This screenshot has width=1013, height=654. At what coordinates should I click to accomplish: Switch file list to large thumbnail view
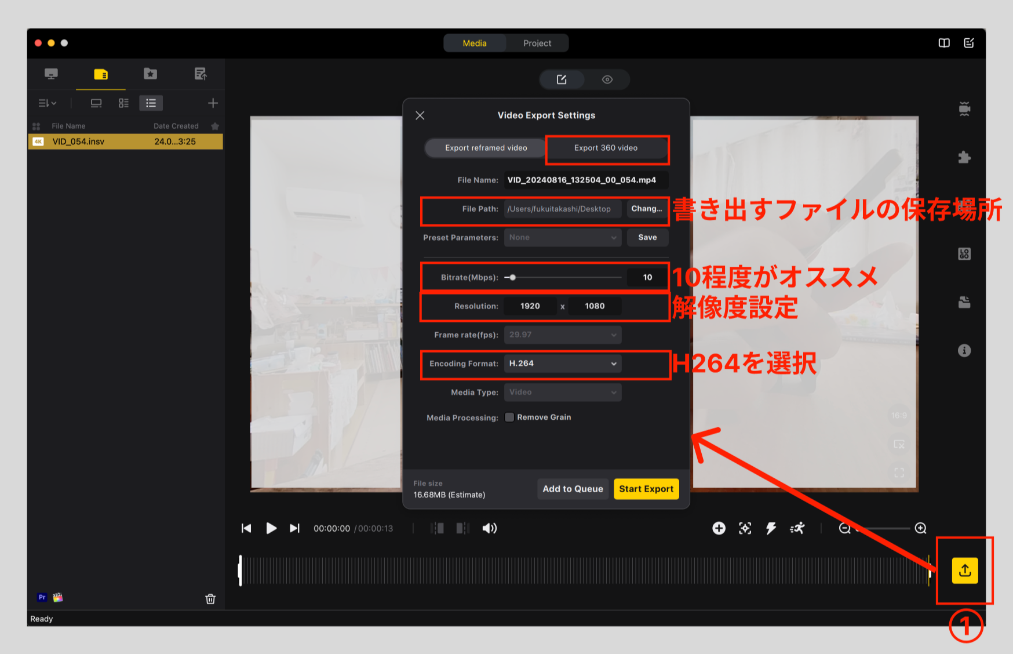(96, 103)
